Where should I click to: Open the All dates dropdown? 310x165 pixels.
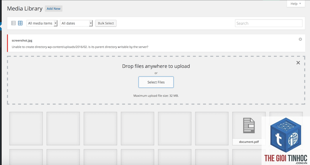76,23
